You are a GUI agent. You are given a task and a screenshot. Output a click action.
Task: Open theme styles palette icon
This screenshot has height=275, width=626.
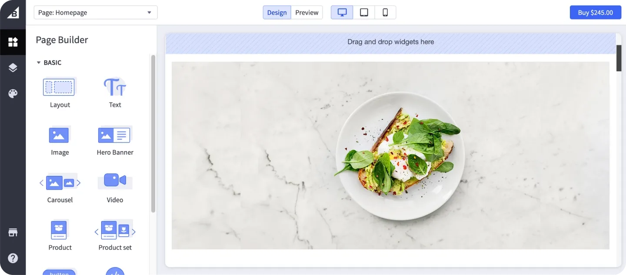coord(13,94)
